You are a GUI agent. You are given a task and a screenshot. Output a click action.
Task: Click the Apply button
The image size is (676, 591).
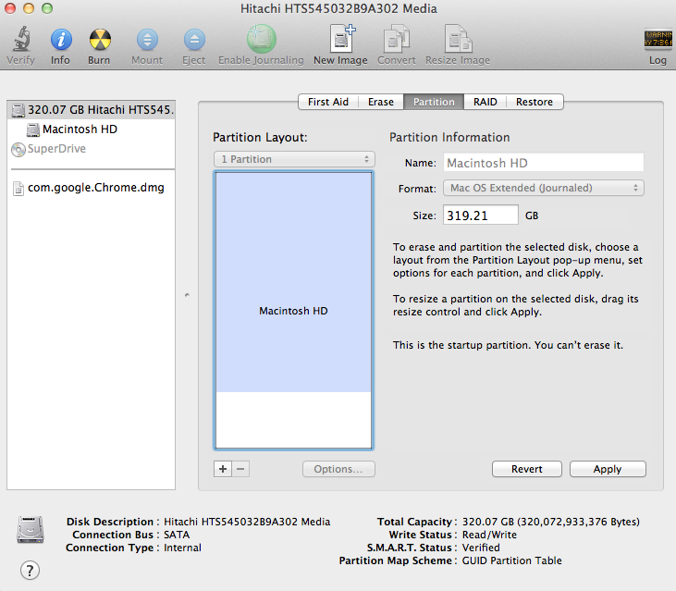608,469
